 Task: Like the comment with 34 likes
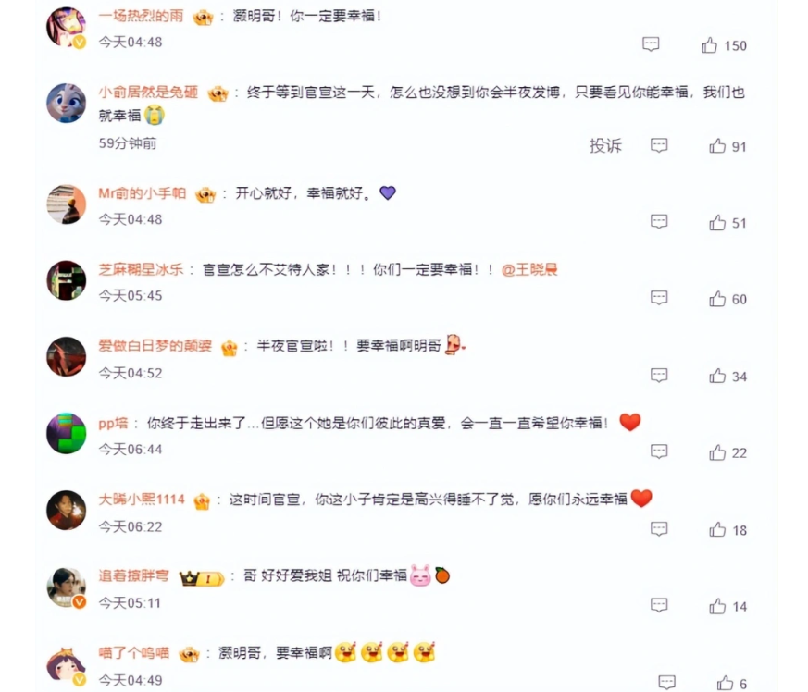tap(716, 377)
